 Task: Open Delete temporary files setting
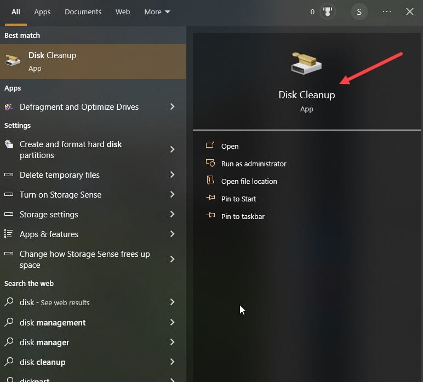[93, 175]
